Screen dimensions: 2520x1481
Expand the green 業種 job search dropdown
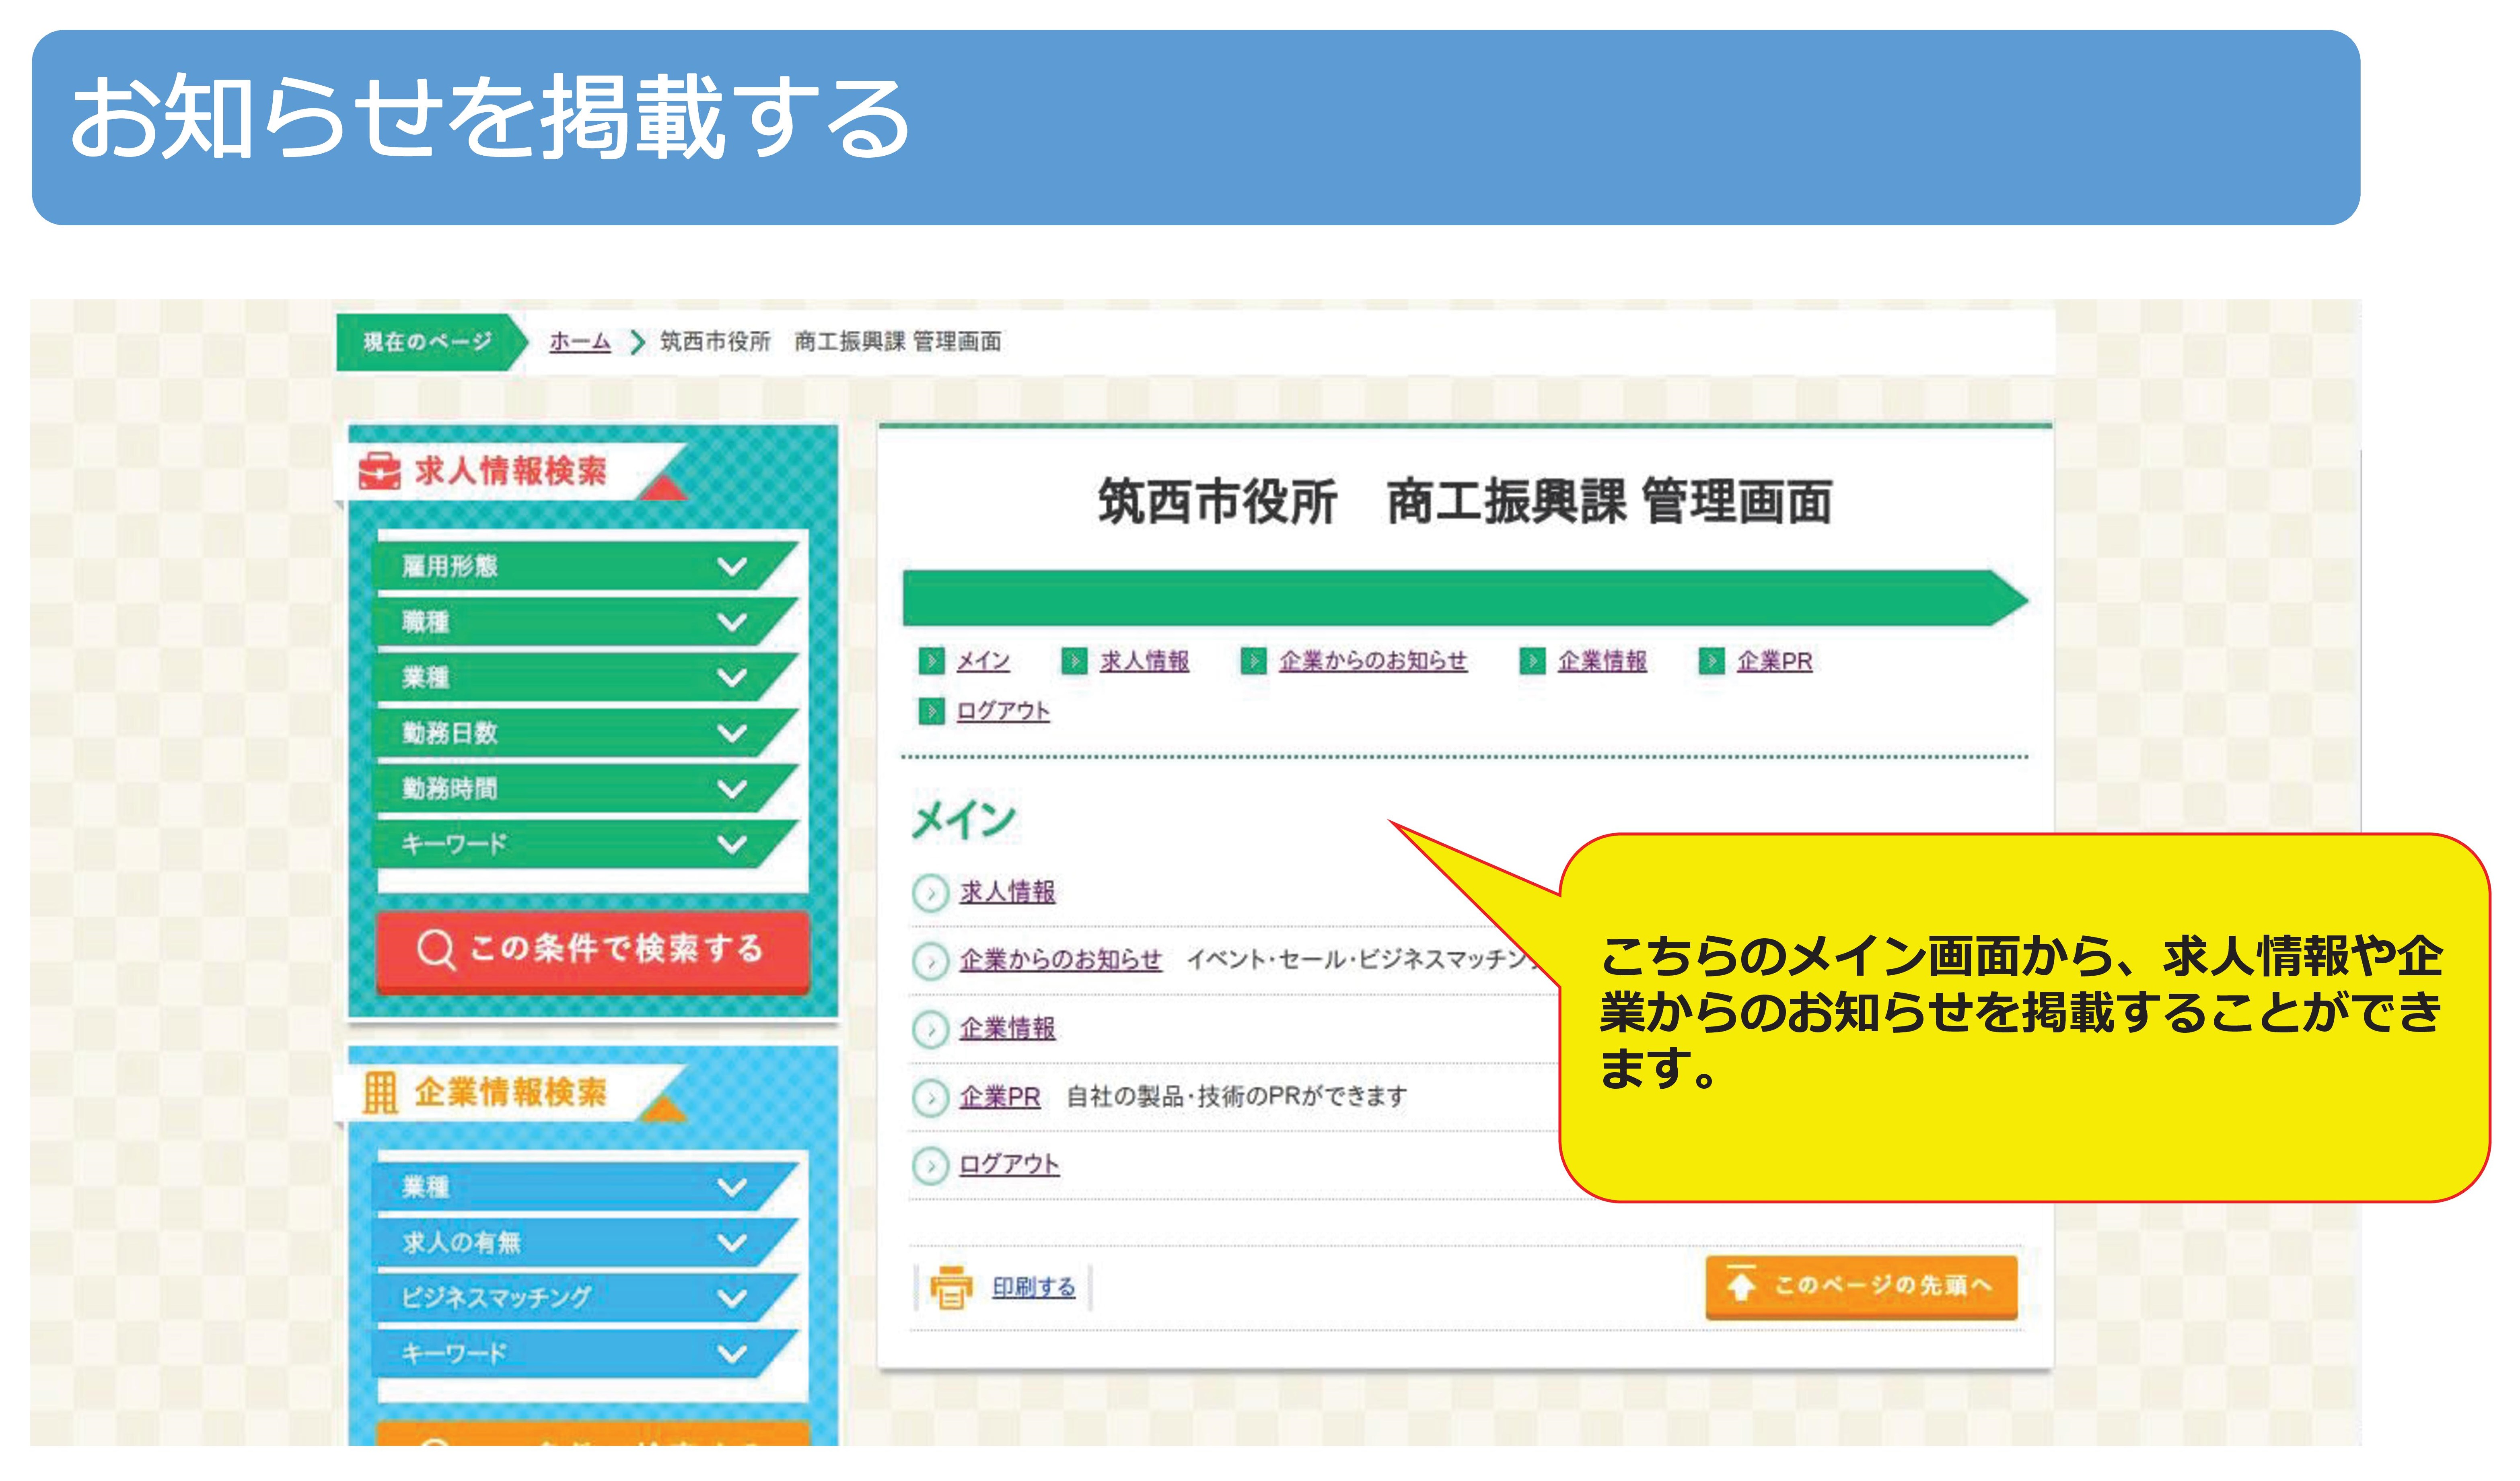(585, 677)
